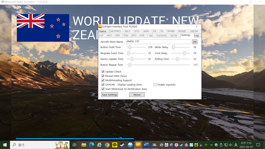Click the Cmd Delay slider

(181, 53)
